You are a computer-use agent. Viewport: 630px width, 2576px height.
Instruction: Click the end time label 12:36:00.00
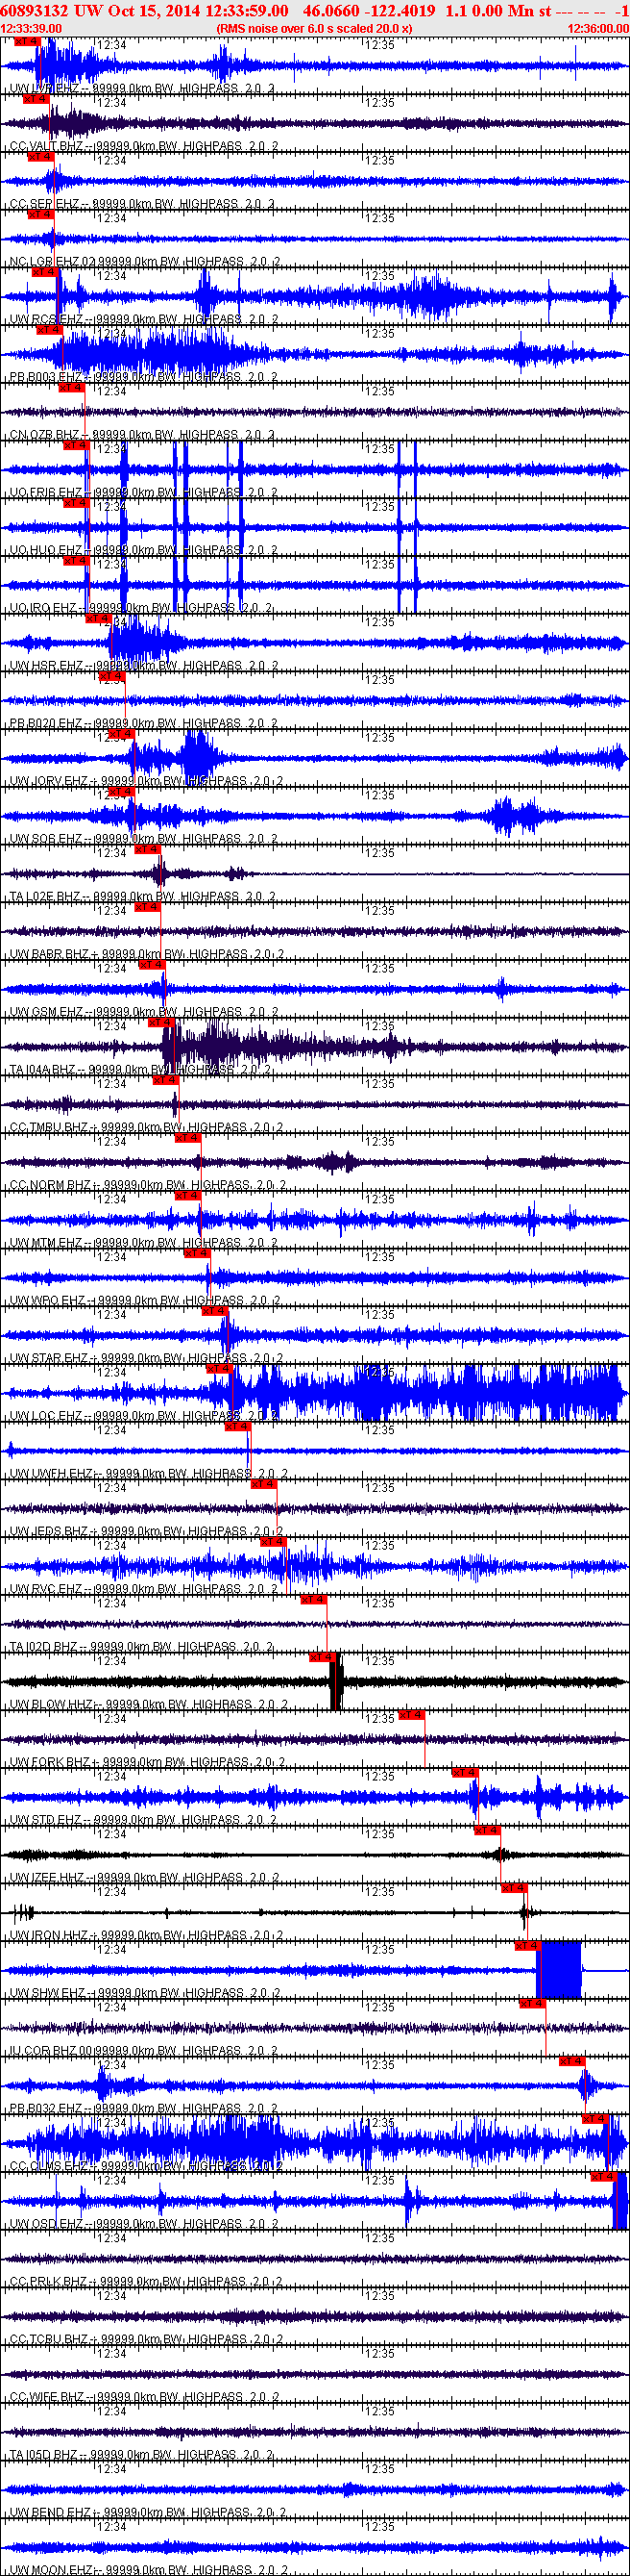pos(598,29)
